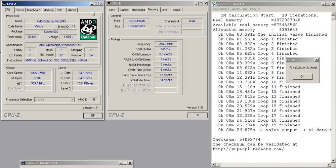
Task: Click the Package field Socket 939
Action: click(51, 32)
